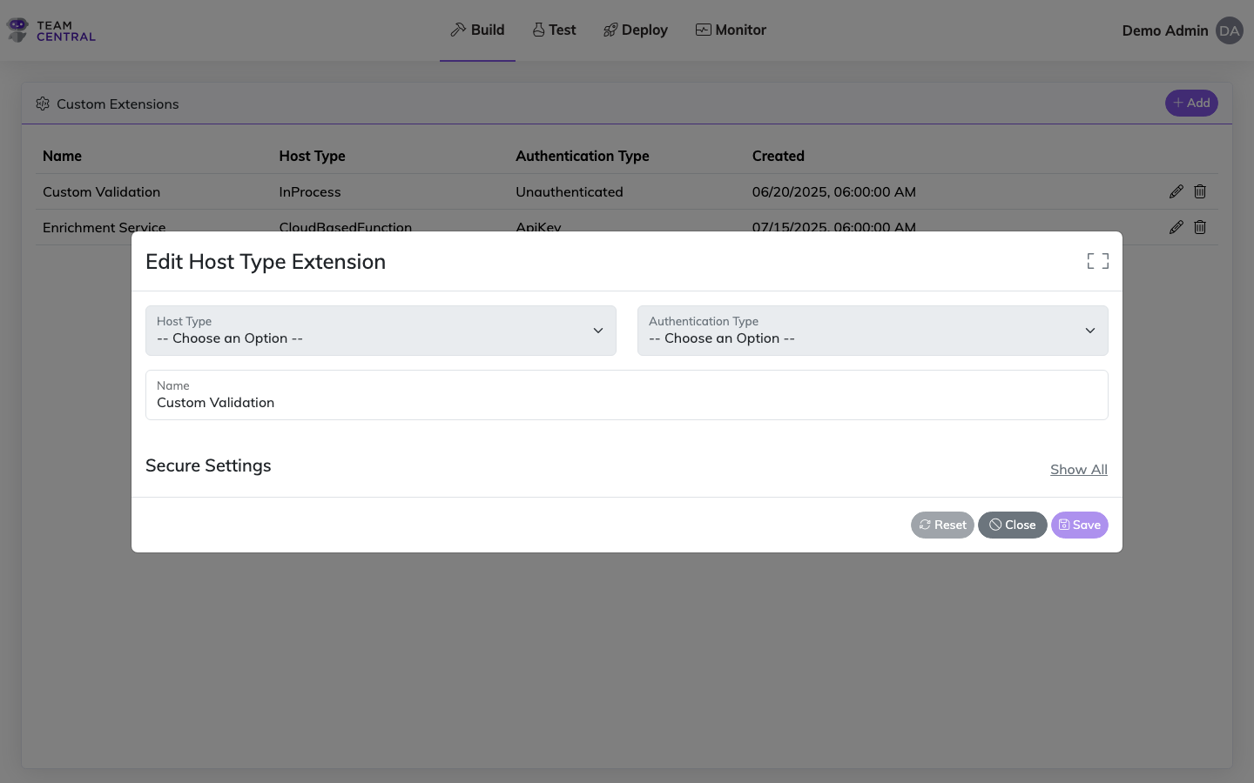
Task: Edit Enrichment Service with the pencil icon
Action: point(1176,227)
